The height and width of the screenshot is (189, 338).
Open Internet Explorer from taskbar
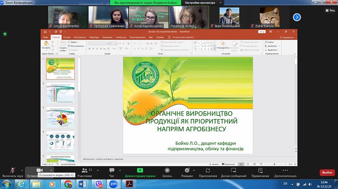(21, 184)
